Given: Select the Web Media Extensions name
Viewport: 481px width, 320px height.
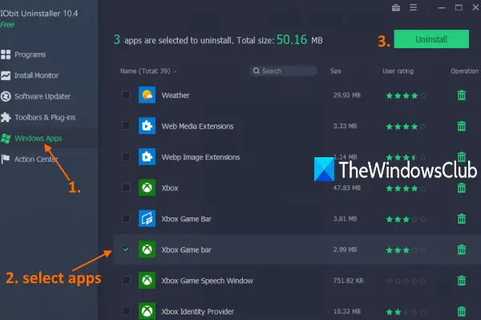Looking at the screenshot, I should [x=197, y=126].
